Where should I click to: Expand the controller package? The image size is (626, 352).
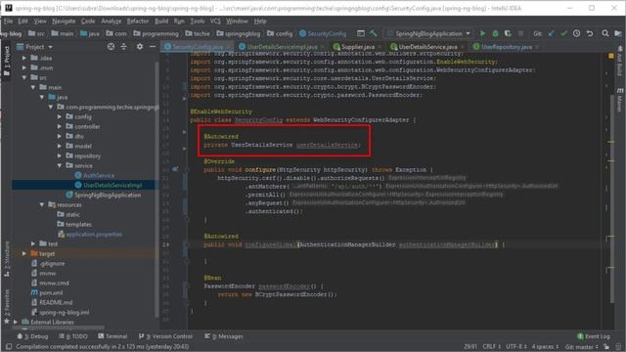(x=59, y=126)
